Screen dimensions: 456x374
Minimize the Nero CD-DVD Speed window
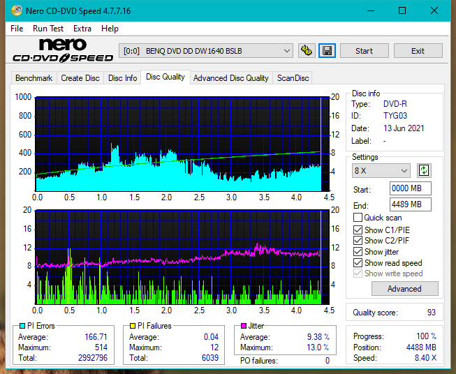(371, 10)
